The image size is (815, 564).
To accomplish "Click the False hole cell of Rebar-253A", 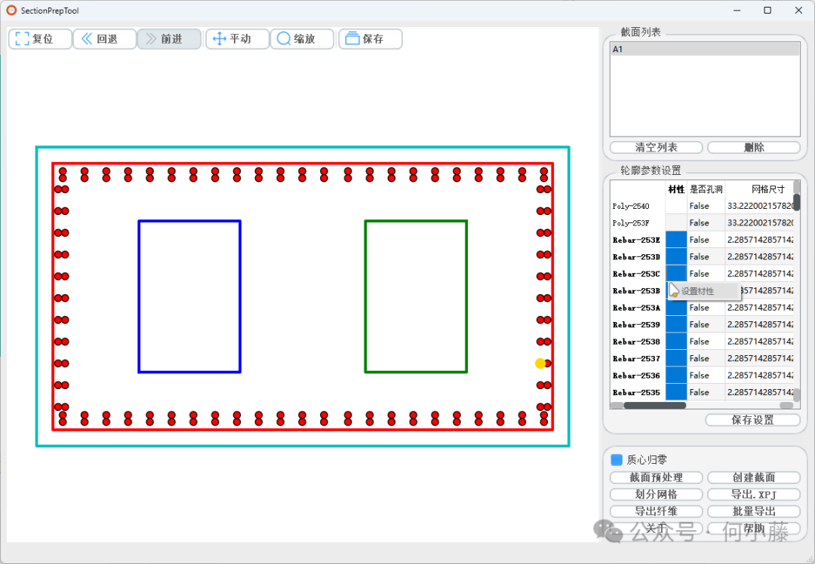I will [x=706, y=308].
